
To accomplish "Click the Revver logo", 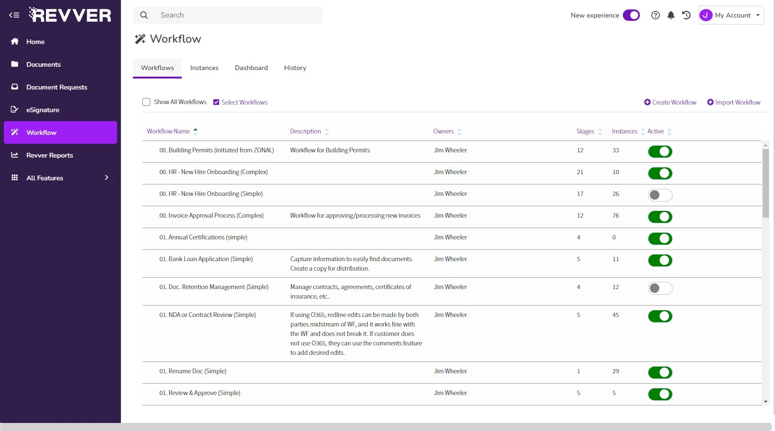I will click(x=70, y=15).
